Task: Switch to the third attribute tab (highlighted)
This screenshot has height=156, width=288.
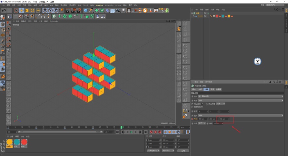Action: 206,89
